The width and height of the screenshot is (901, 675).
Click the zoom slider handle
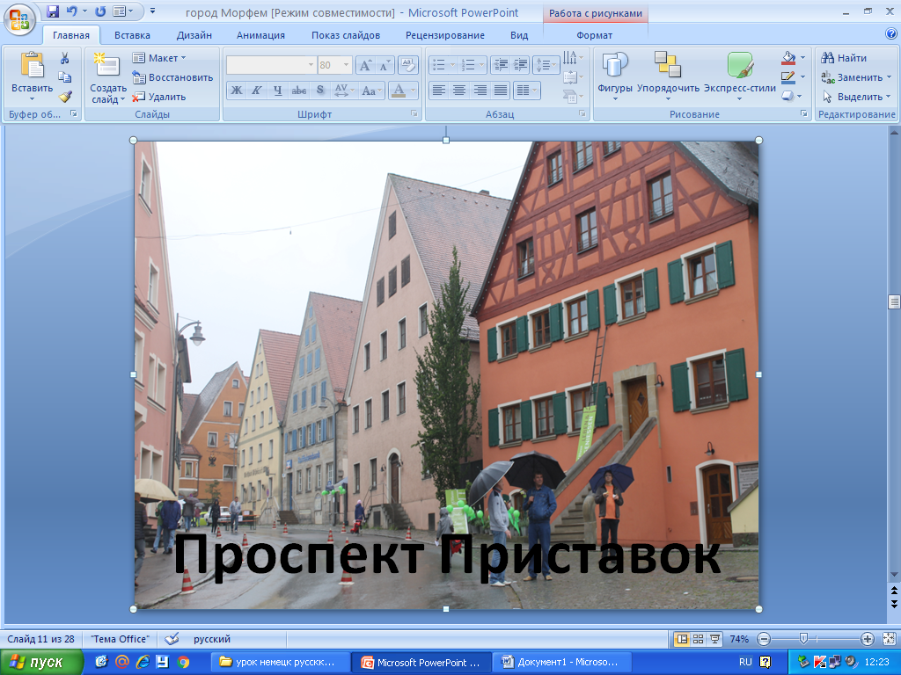(x=803, y=639)
